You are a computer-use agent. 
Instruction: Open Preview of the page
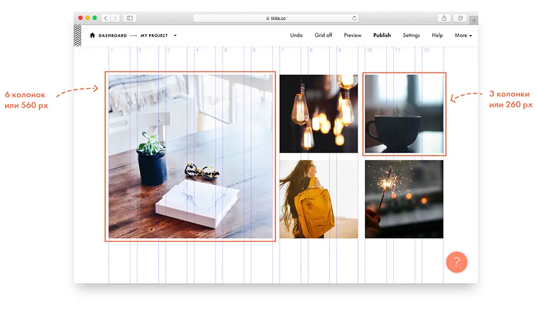tap(353, 35)
